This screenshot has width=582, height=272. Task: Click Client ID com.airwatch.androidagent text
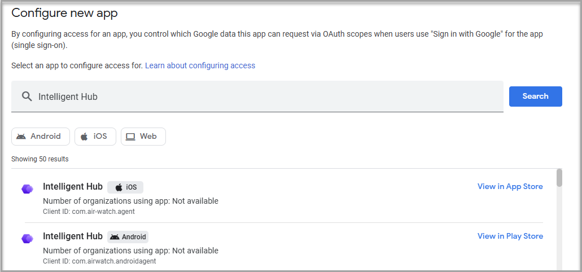99,261
